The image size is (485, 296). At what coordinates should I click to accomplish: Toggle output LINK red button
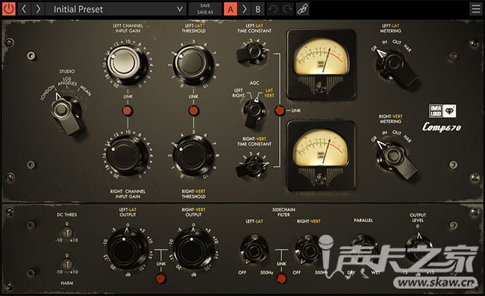[160, 278]
